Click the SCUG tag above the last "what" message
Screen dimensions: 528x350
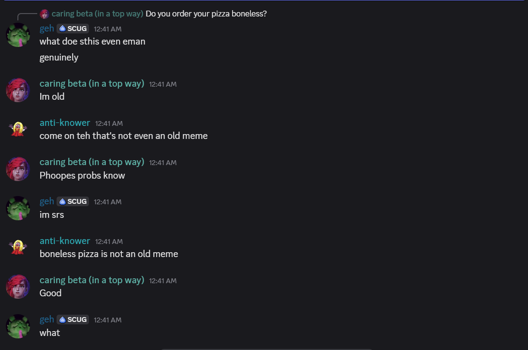(73, 320)
